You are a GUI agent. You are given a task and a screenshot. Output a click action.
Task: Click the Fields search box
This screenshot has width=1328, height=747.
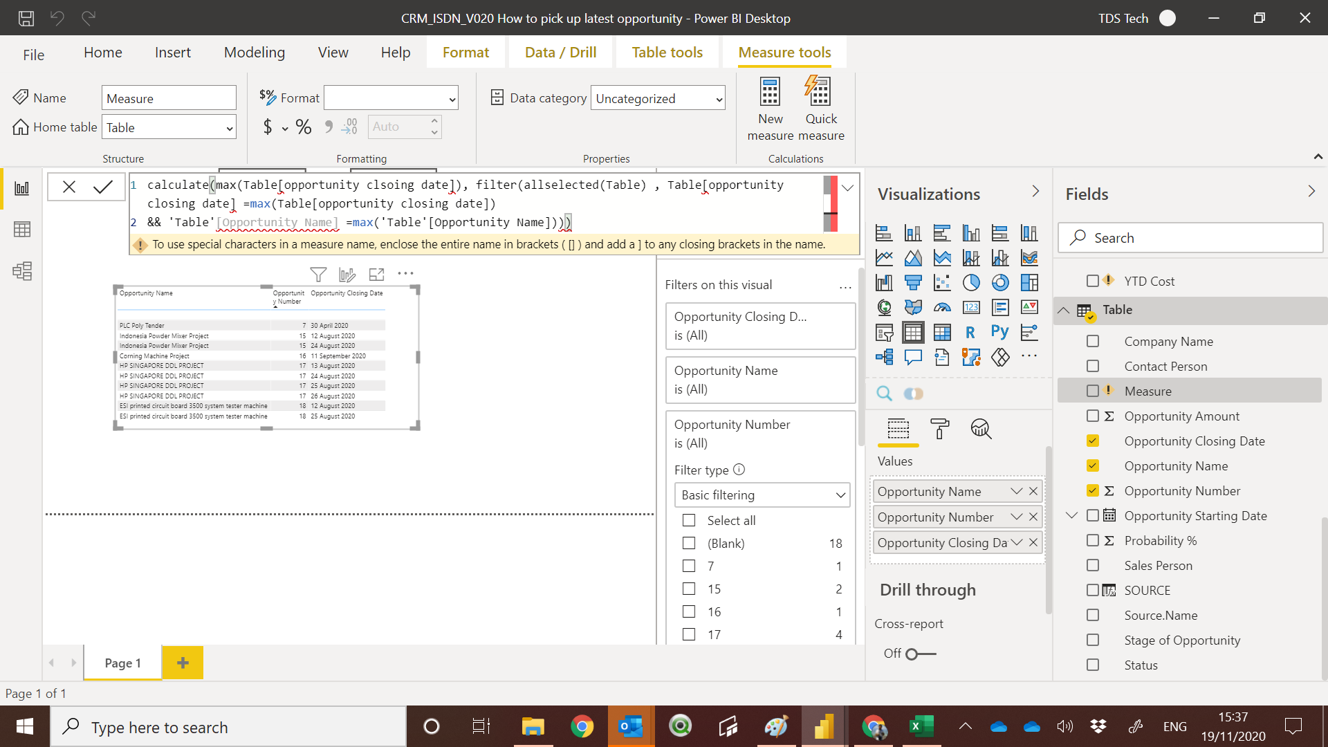tap(1190, 238)
